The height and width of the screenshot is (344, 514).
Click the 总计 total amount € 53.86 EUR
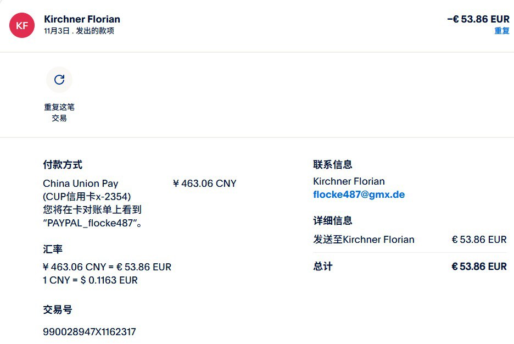[479, 267]
